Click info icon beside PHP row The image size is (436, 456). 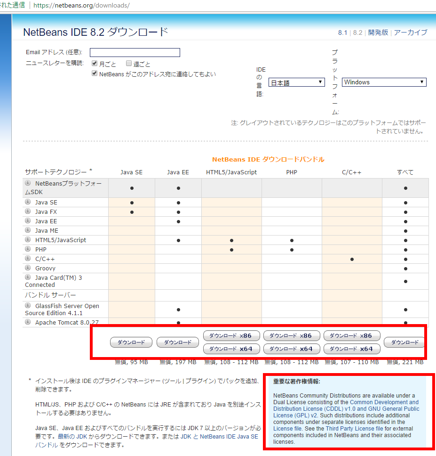coord(28,249)
